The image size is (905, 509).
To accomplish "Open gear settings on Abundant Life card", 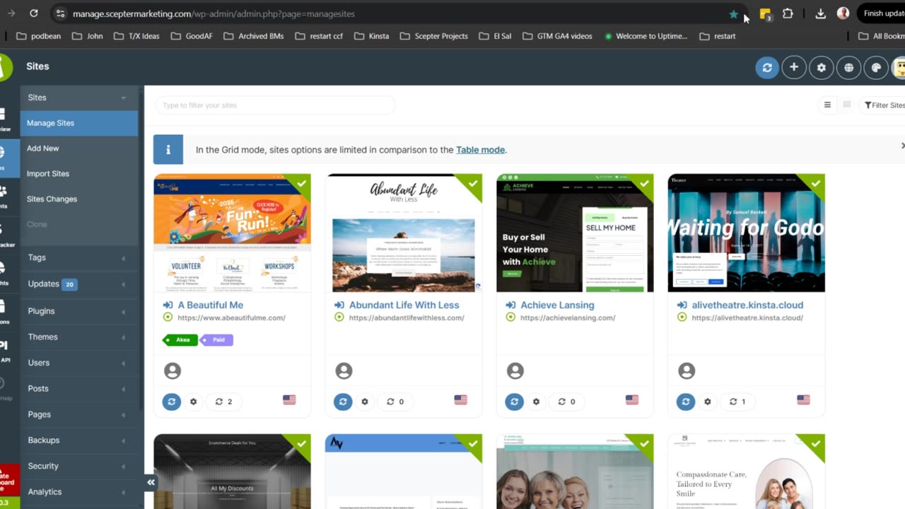I will pyautogui.click(x=365, y=402).
